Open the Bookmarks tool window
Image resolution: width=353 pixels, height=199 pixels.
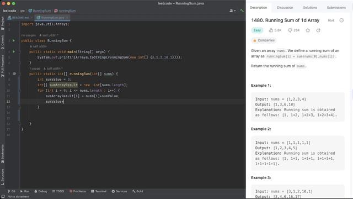pos(2,154)
